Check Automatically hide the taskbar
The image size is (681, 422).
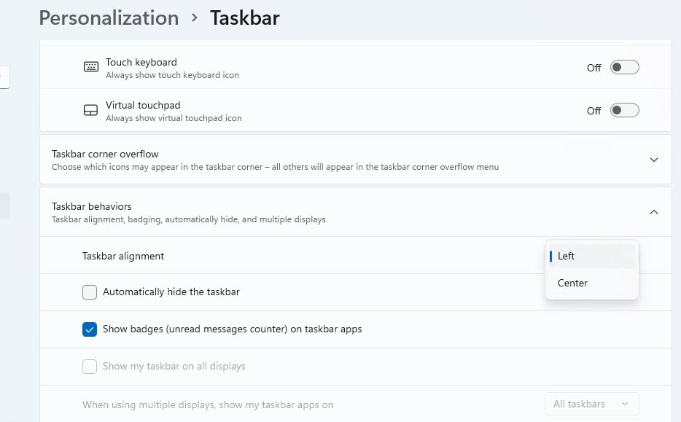pyautogui.click(x=90, y=292)
